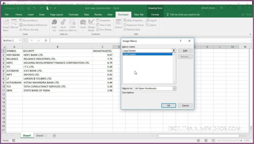Viewport: 254px width, 144px height.
Task: Open Customize Quick Access Toolbar dropdown
Action: [55, 8]
